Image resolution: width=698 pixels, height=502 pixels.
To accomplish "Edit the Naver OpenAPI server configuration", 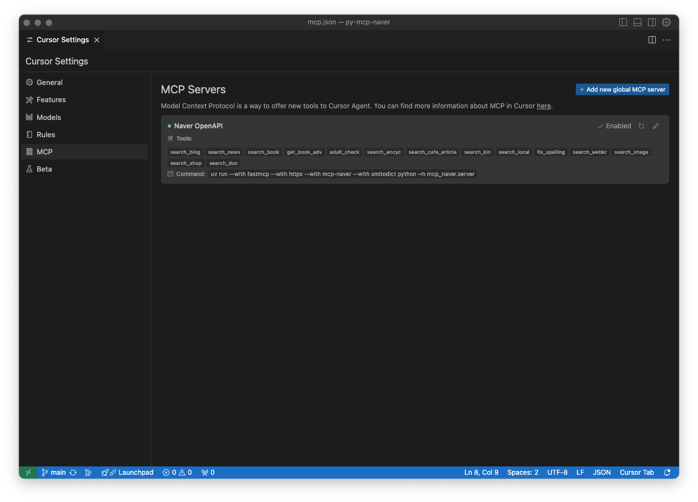I will click(x=656, y=126).
